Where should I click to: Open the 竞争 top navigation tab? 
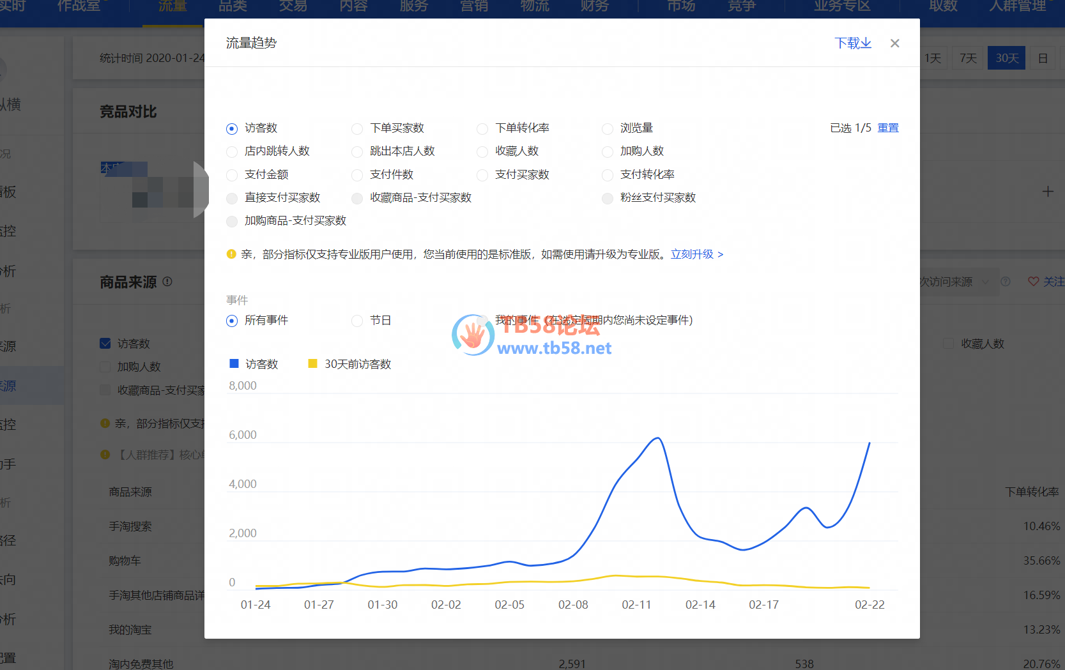pyautogui.click(x=742, y=6)
